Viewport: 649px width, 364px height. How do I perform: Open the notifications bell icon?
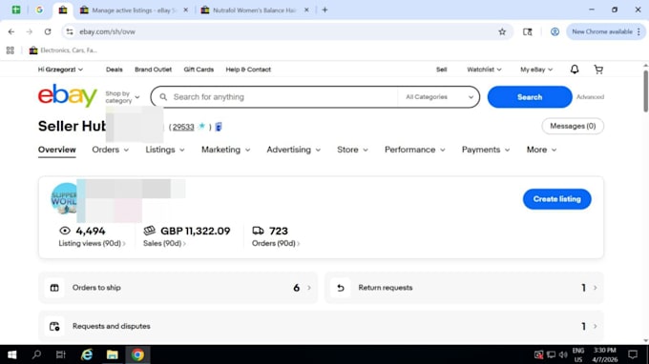tap(575, 70)
